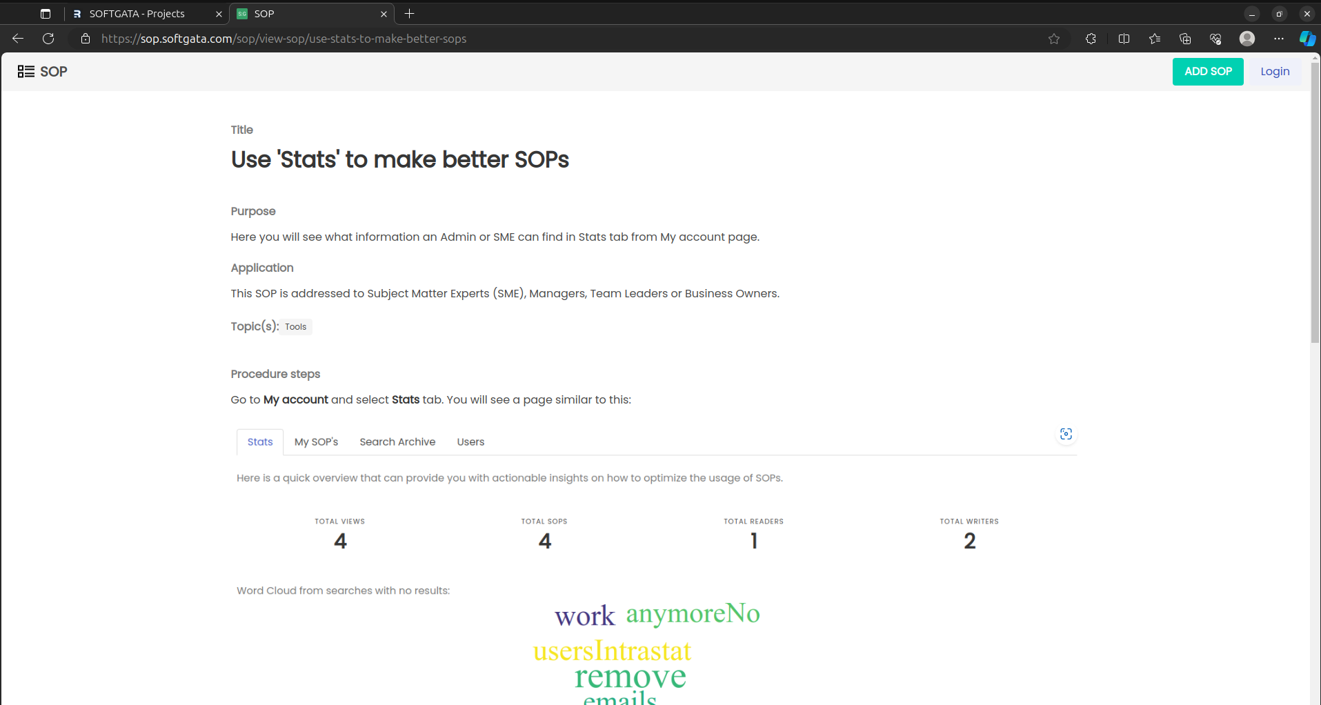Open browser collections icon
This screenshot has width=1321, height=705.
1185,39
